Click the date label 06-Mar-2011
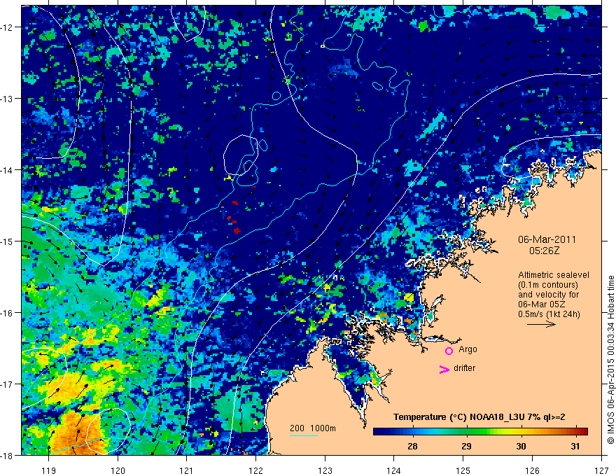This screenshot has width=616, height=476. (547, 239)
